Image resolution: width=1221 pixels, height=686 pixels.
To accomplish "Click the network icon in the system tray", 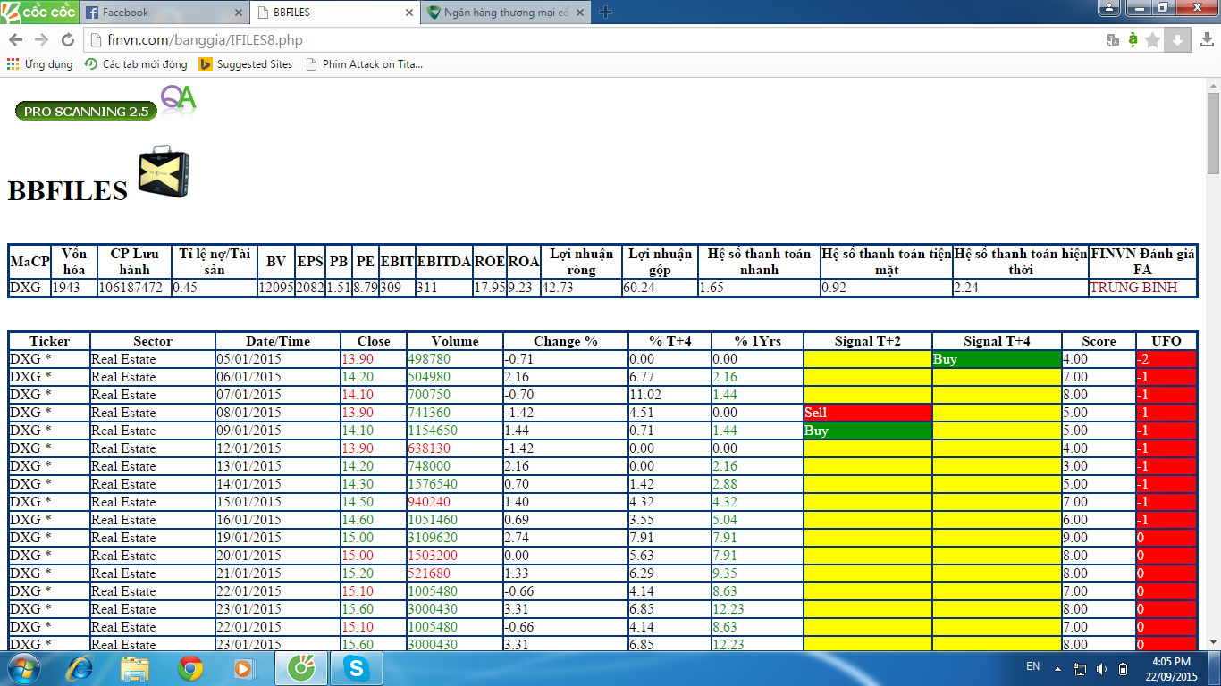I will point(1079,668).
